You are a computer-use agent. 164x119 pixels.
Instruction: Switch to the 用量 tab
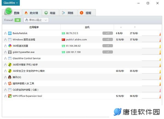click(50, 13)
